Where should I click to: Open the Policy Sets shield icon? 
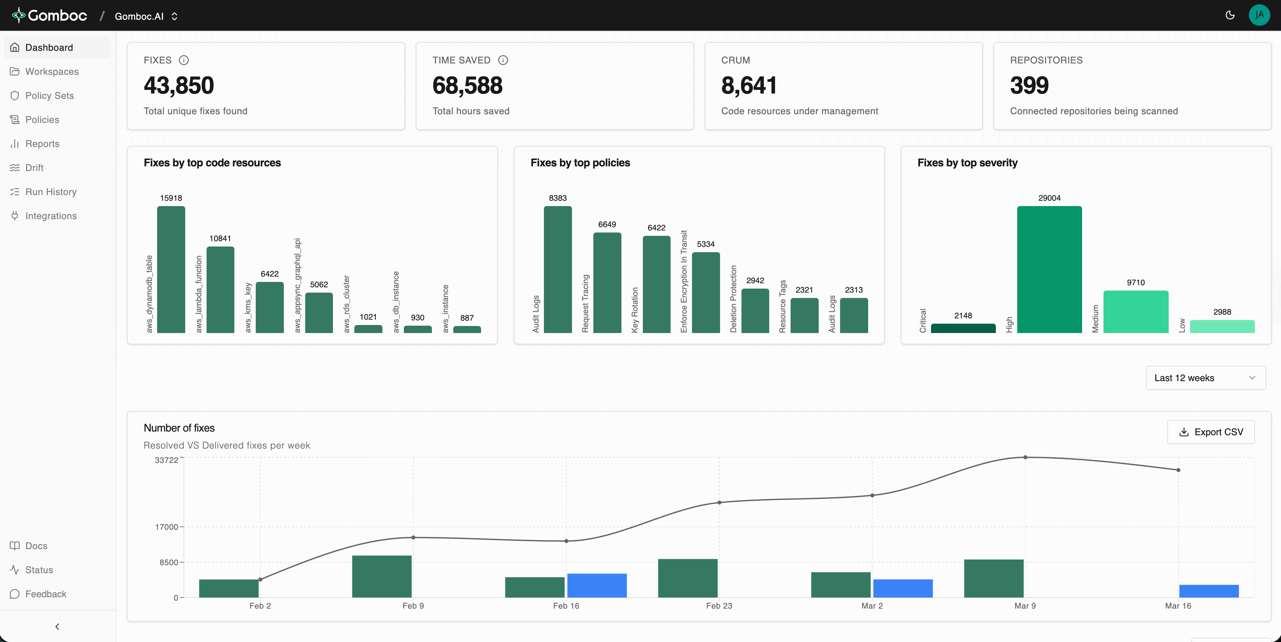(x=15, y=96)
